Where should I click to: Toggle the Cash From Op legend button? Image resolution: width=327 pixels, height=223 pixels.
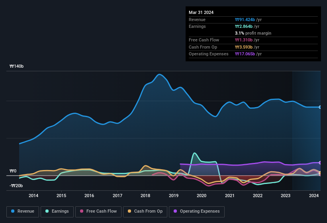145,211
